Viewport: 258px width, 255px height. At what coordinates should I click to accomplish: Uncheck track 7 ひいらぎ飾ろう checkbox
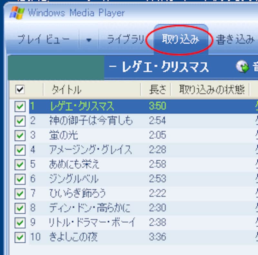coord(20,194)
